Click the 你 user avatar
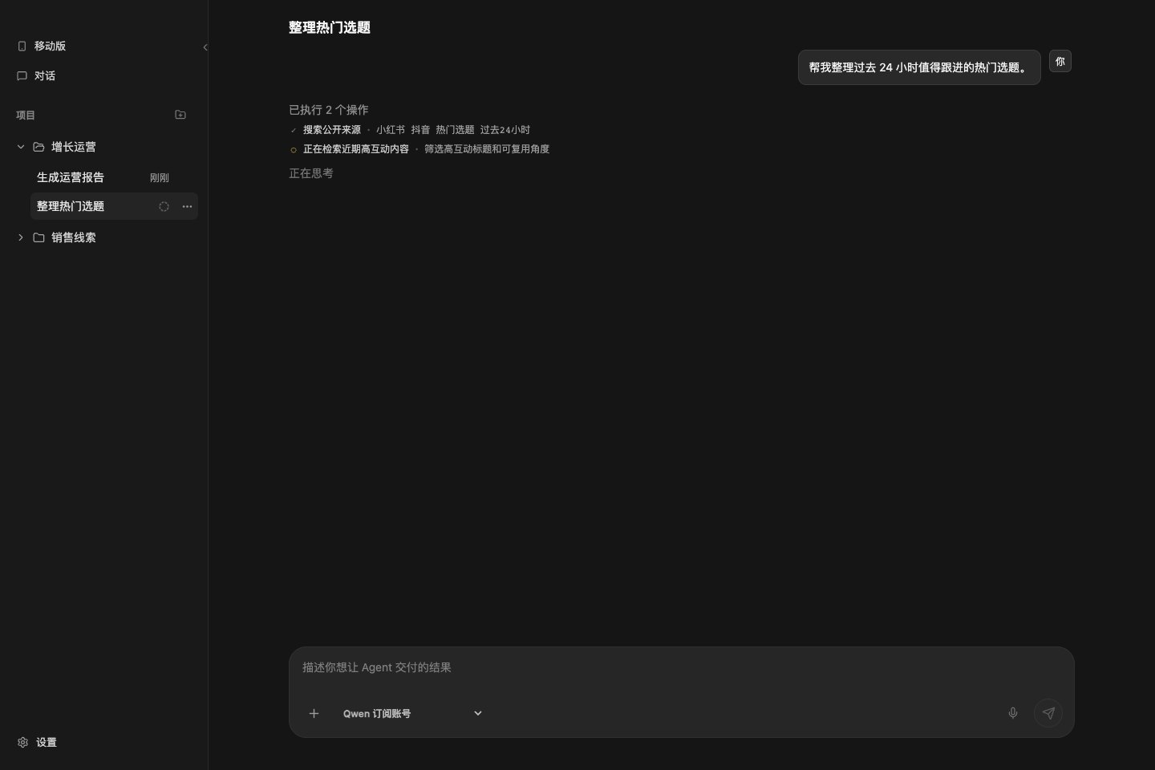The height and width of the screenshot is (770, 1155). [x=1060, y=61]
